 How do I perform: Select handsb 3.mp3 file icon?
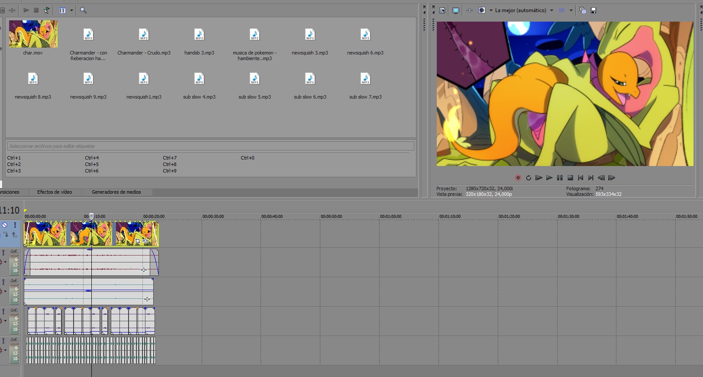point(199,35)
